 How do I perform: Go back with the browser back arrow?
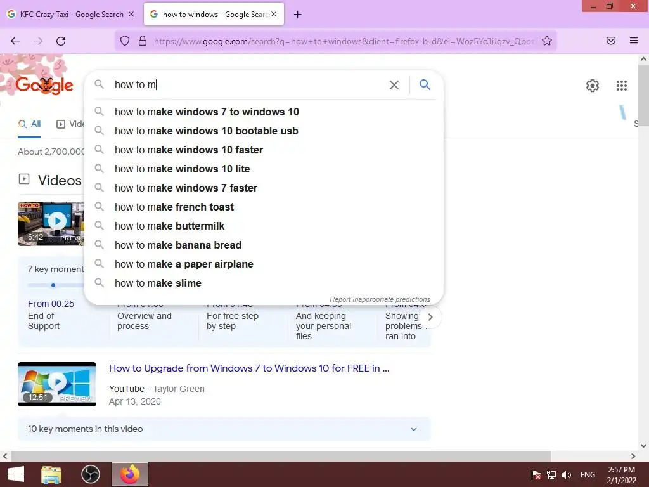tap(15, 41)
